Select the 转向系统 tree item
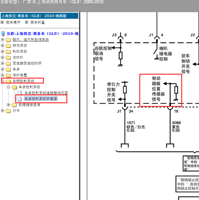 pos(20,45)
